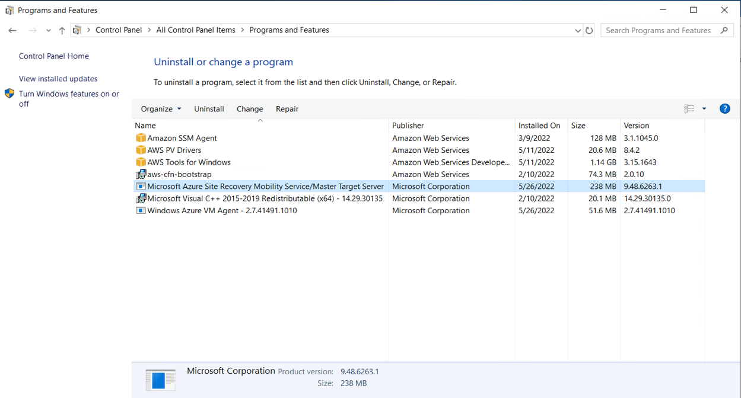Click the All Control Panel Items breadcrumb

(x=196, y=30)
